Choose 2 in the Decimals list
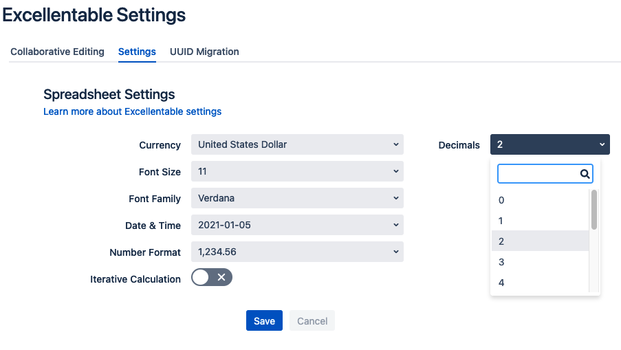This screenshot has height=350, width=621. click(541, 241)
